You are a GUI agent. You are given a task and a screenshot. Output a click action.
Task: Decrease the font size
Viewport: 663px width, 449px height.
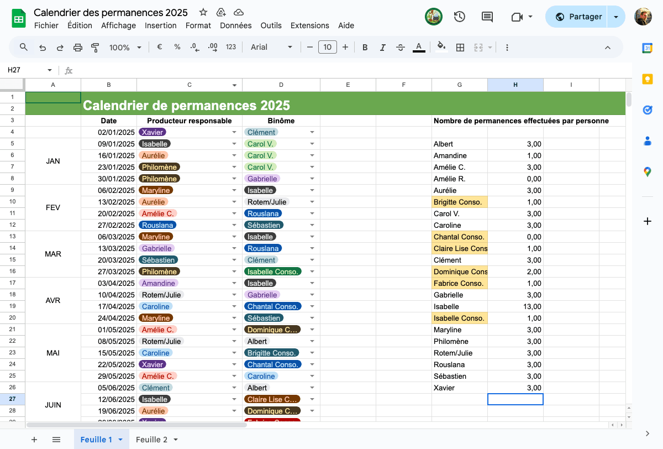pos(310,47)
